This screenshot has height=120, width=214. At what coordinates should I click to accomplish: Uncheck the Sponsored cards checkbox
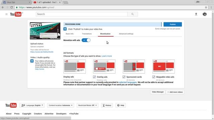tap(124, 77)
